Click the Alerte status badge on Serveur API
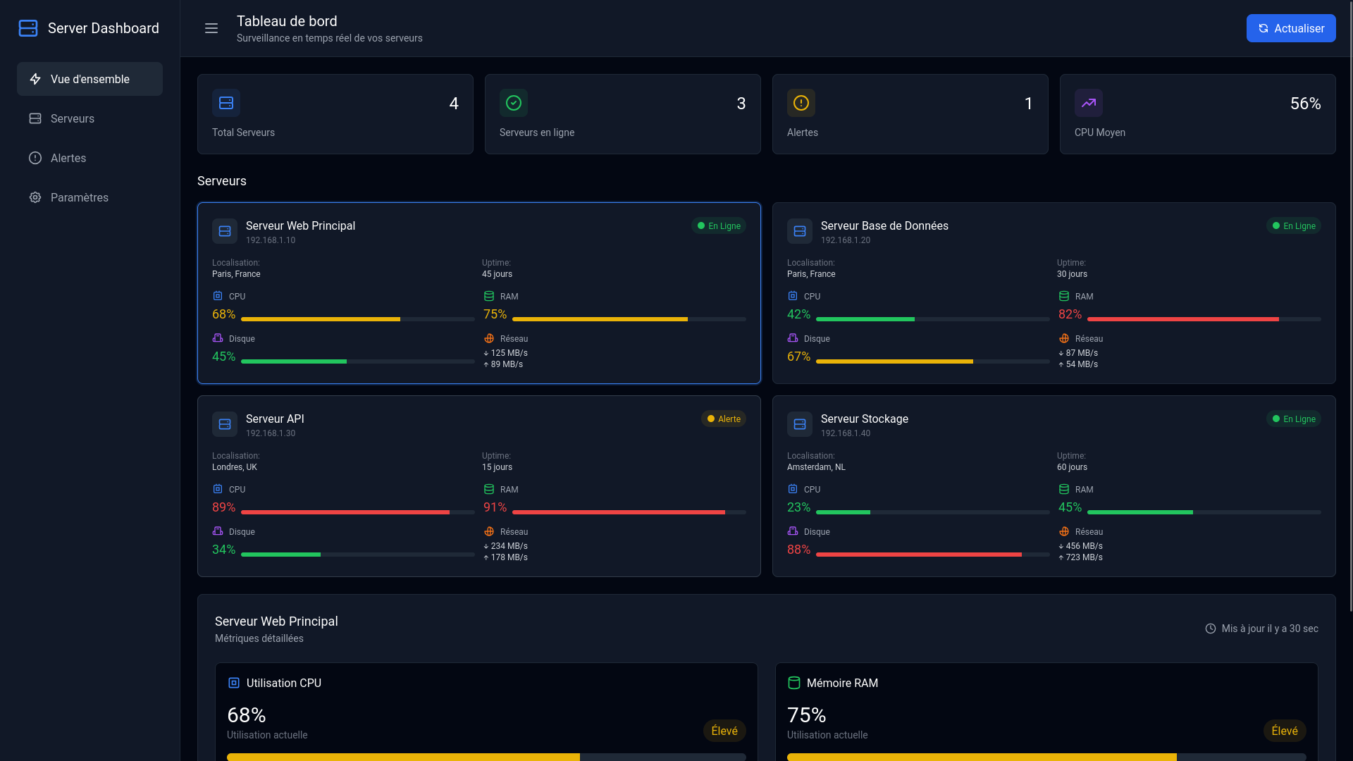Screen dimensions: 1353x761 (724, 419)
